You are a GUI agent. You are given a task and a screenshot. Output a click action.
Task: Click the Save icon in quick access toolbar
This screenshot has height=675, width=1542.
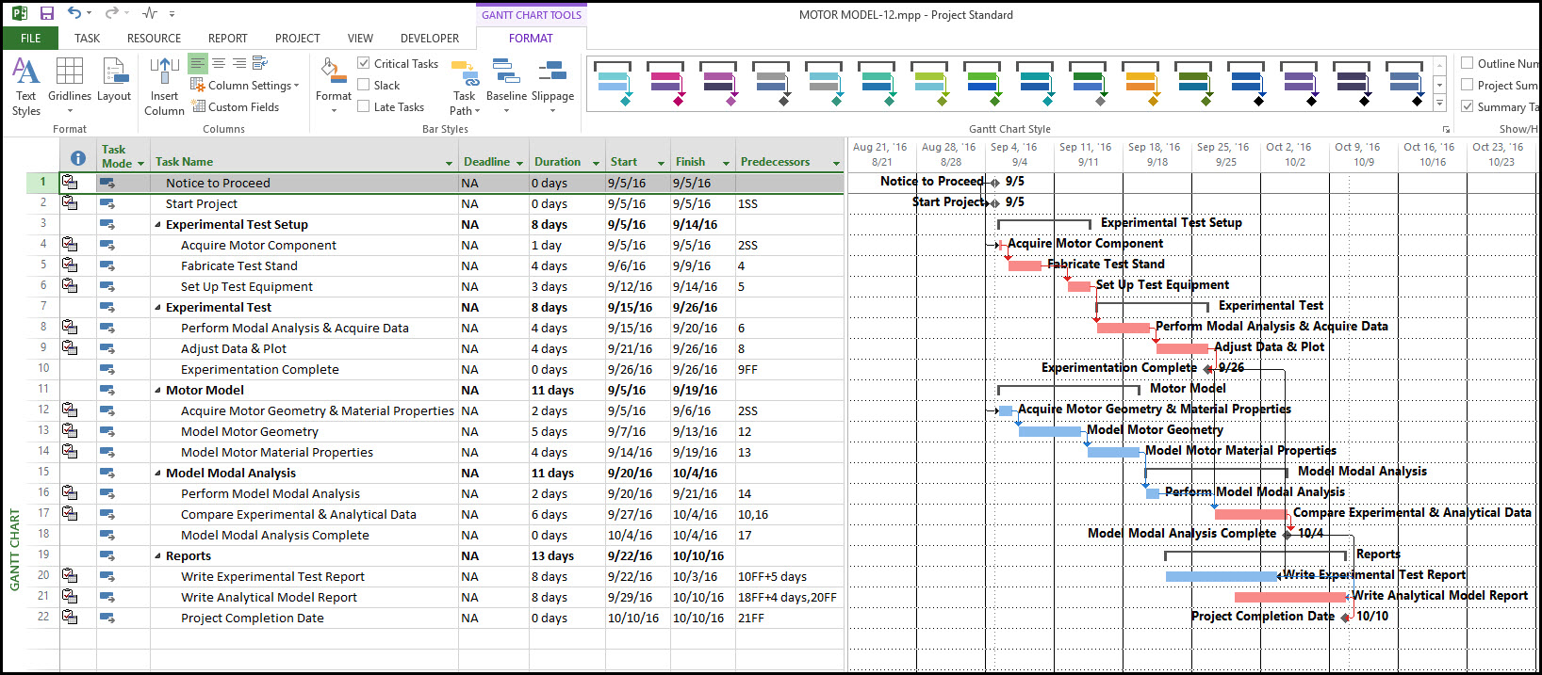coord(47,13)
